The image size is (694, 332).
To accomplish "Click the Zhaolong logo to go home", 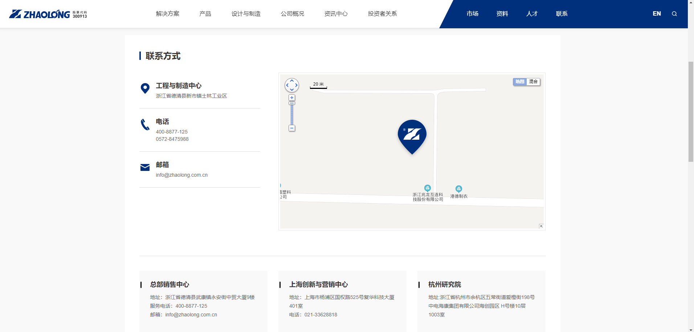I will click(x=48, y=14).
